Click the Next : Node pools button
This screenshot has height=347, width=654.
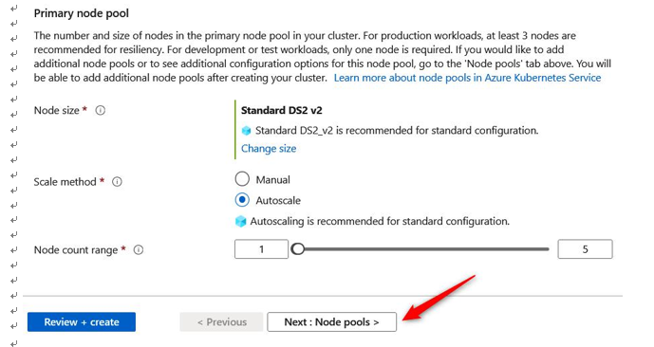tap(331, 322)
